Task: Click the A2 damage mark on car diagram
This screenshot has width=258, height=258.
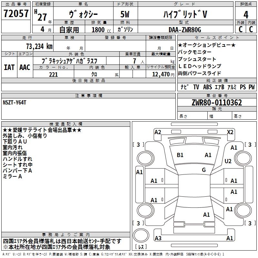Action: [x=158, y=132]
